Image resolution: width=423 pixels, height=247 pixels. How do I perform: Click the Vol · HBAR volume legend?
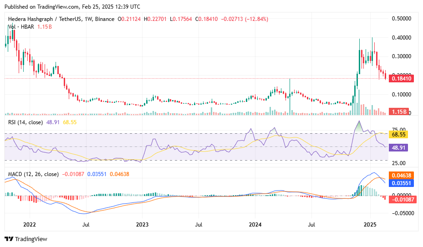pos(21,27)
